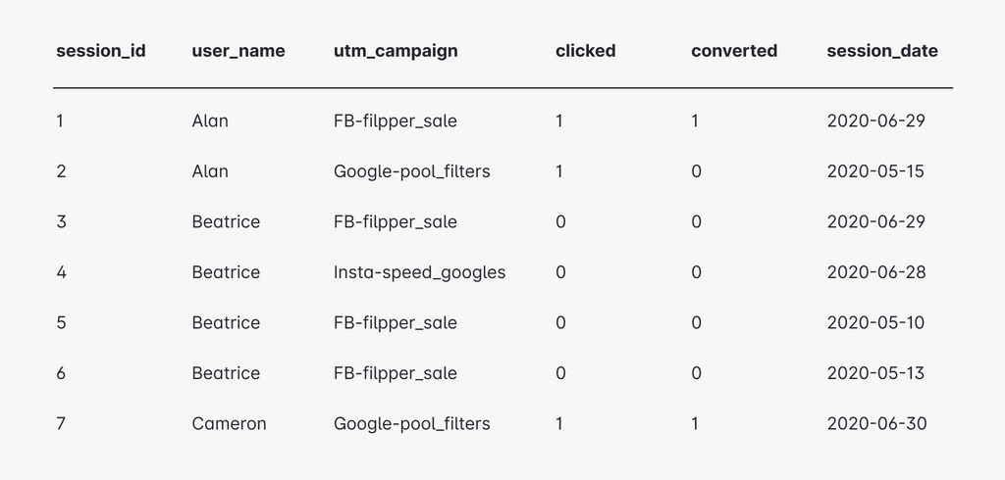Click the date 2020-06-28

876,272
